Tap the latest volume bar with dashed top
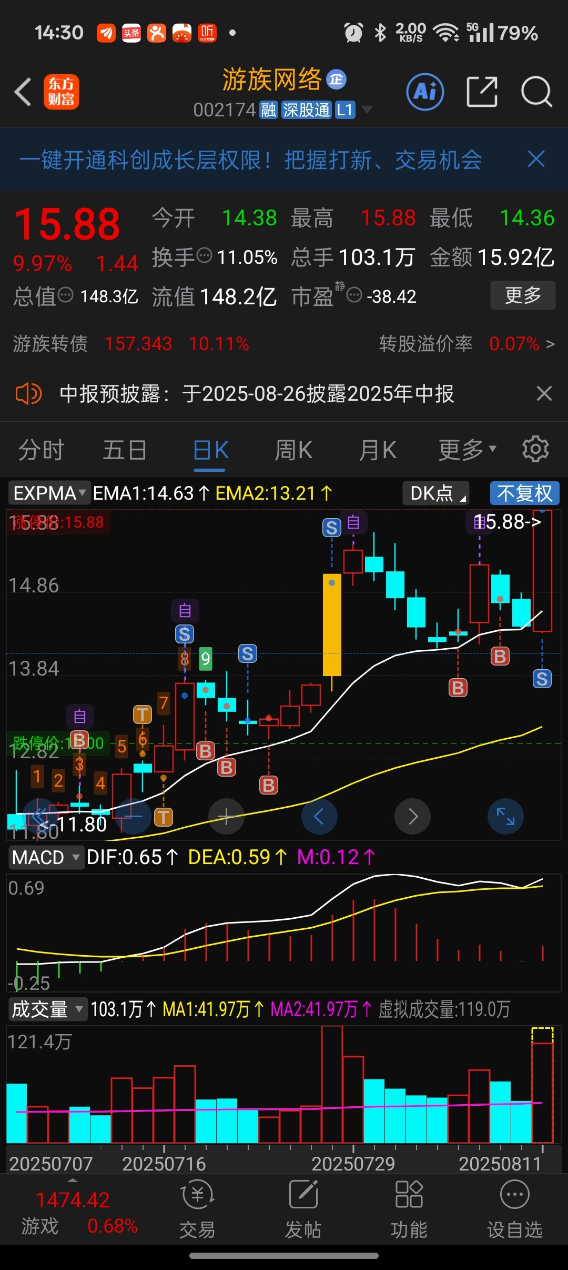The width and height of the screenshot is (568, 1270). click(x=542, y=1085)
